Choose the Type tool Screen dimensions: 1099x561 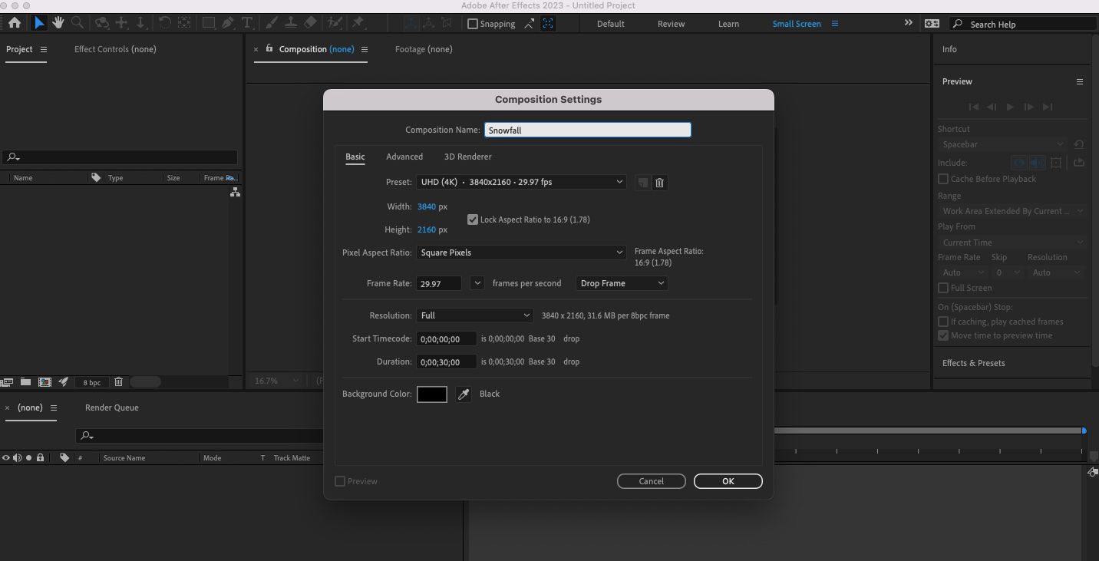coord(247,23)
